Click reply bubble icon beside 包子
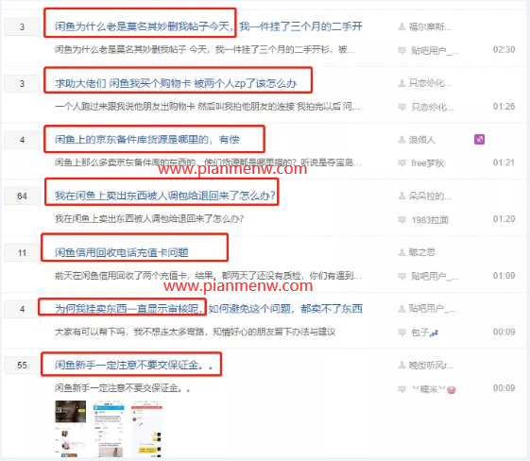Image resolution: width=530 pixels, height=461 pixels. [x=402, y=333]
